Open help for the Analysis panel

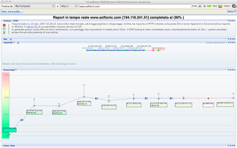pyautogui.click(x=228, y=21)
